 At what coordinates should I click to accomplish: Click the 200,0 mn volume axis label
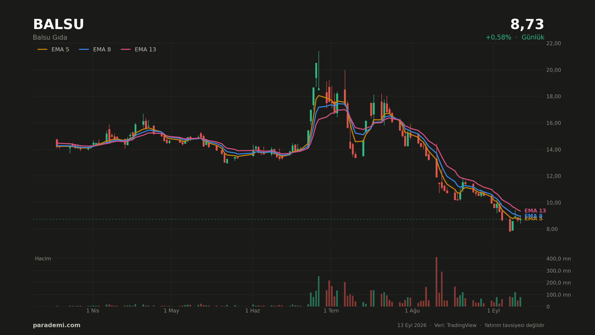(x=558, y=283)
